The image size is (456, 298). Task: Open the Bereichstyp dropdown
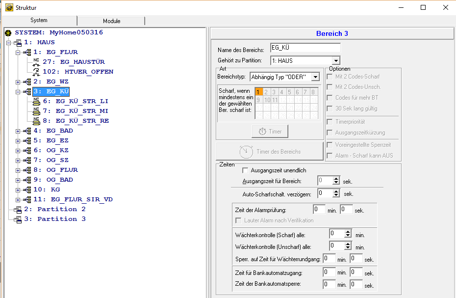coord(315,77)
